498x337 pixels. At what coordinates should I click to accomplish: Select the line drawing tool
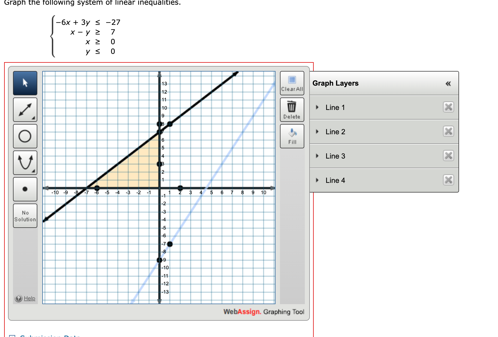tap(25, 110)
